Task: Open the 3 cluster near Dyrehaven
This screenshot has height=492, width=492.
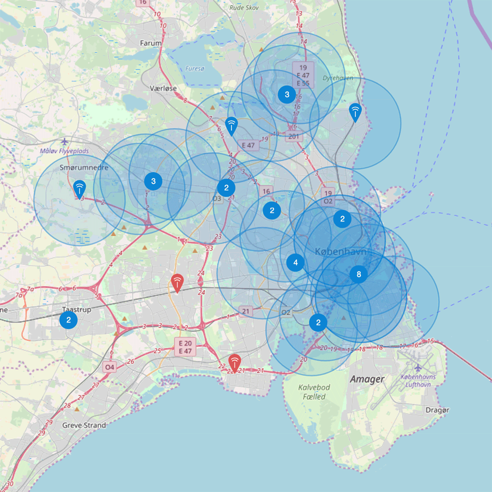Action: (x=287, y=95)
